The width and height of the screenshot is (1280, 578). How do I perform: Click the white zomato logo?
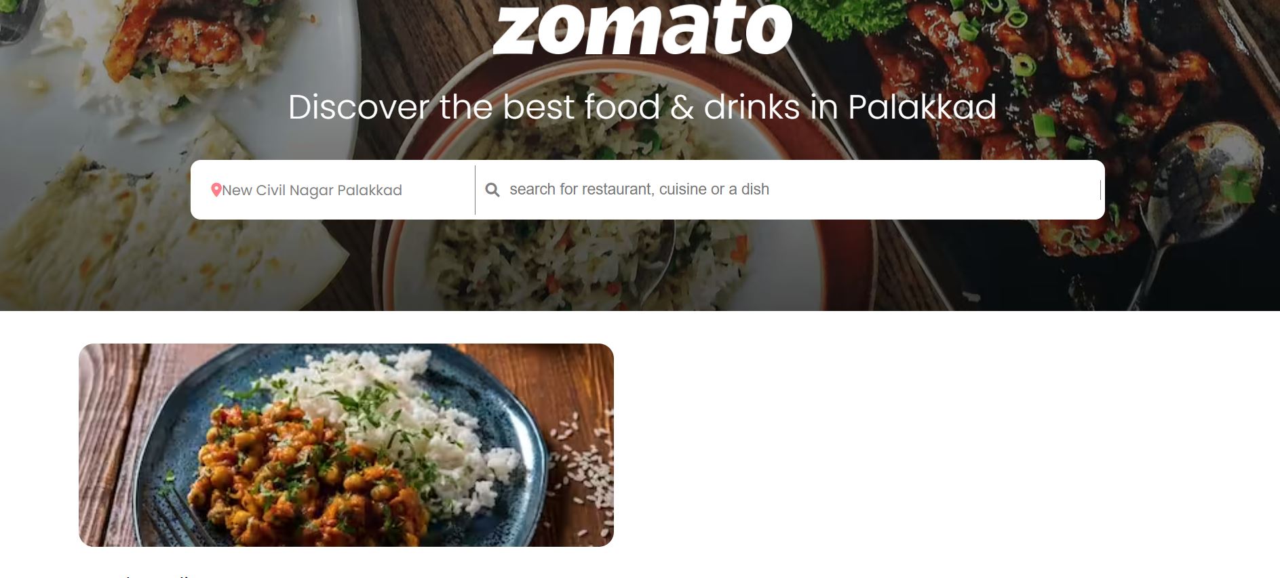click(x=642, y=28)
